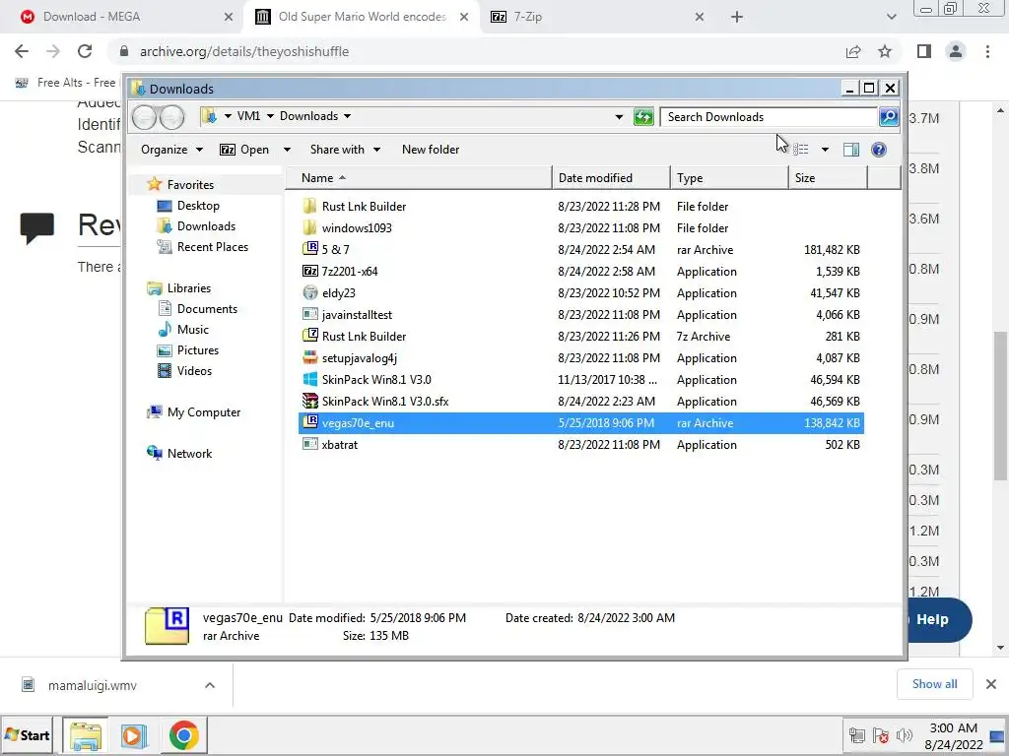
Task: Open the Organize menu
Action: [x=171, y=150]
